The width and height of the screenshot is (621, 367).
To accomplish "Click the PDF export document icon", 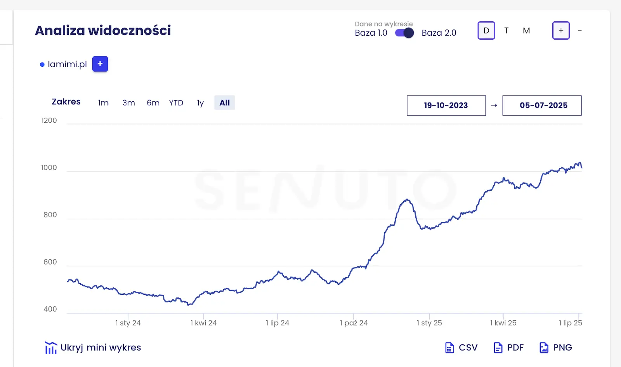I will click(498, 348).
